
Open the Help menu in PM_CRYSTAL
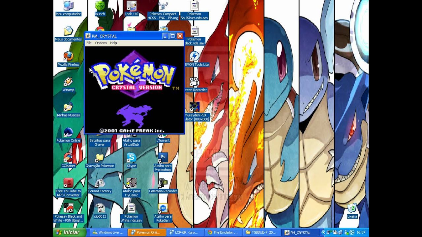pyautogui.click(x=113, y=43)
